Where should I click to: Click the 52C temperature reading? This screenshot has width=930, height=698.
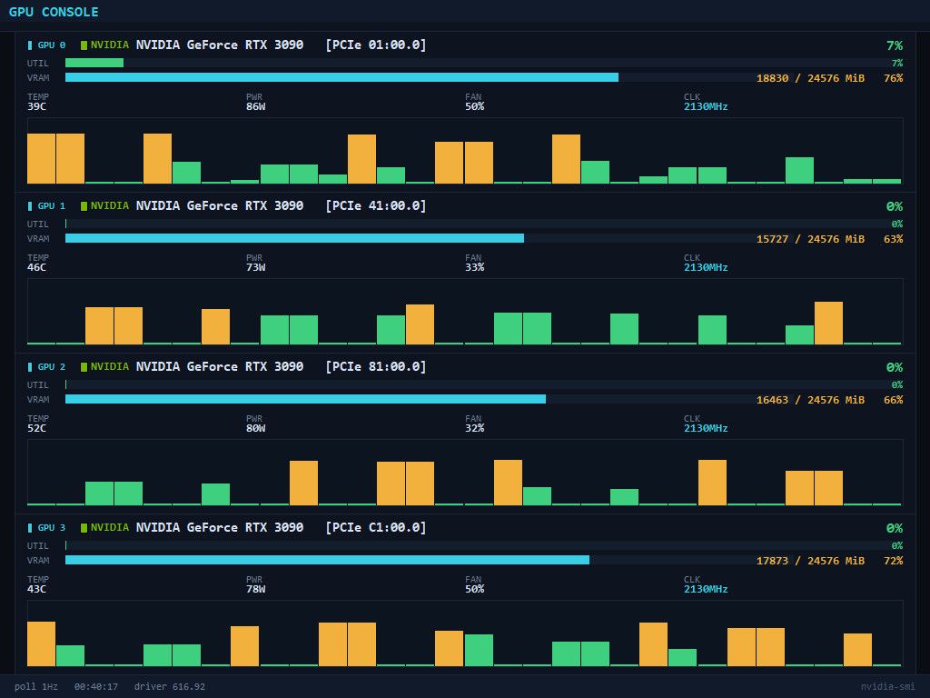[36, 429]
